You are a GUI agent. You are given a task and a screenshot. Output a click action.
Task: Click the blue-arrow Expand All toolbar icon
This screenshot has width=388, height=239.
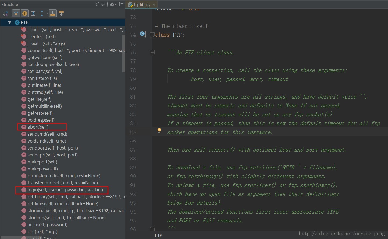click(33, 13)
